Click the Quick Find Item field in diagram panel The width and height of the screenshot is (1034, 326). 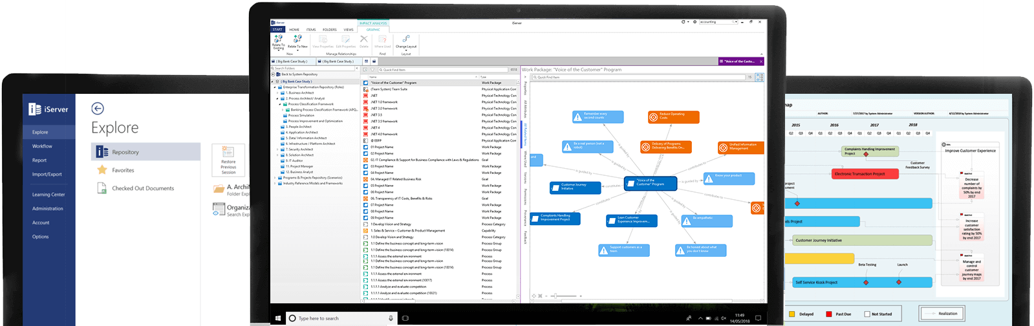tap(638, 77)
